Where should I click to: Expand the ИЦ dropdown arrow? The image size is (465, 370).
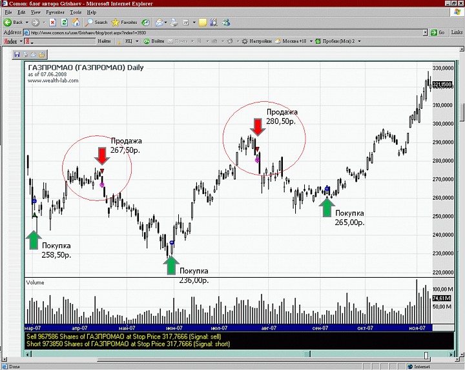[x=137, y=41]
